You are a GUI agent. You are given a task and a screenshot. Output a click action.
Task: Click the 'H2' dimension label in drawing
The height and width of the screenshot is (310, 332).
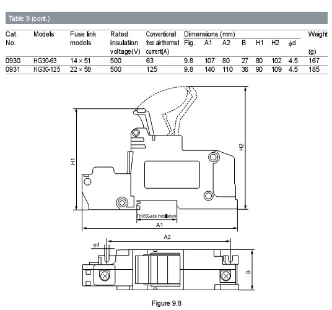(242, 147)
